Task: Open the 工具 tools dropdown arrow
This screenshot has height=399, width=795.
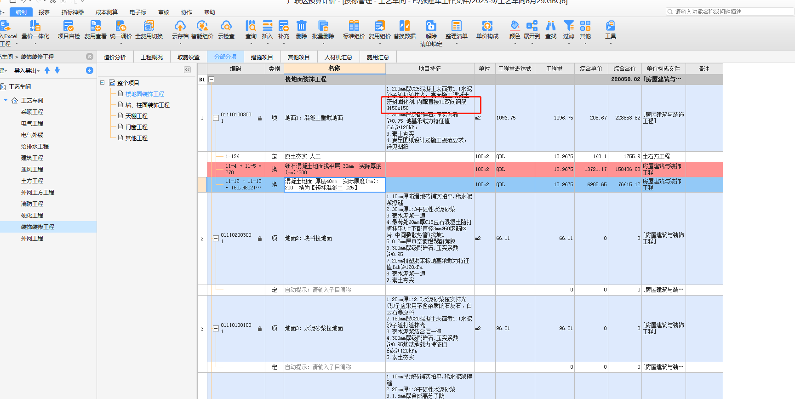Action: point(611,44)
